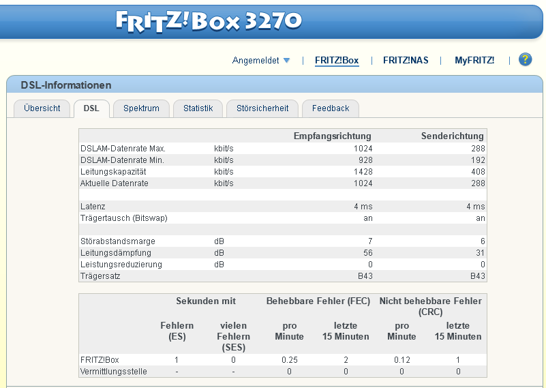Click the 928 DSLAM minimum value
The image size is (546, 388).
[365, 160]
